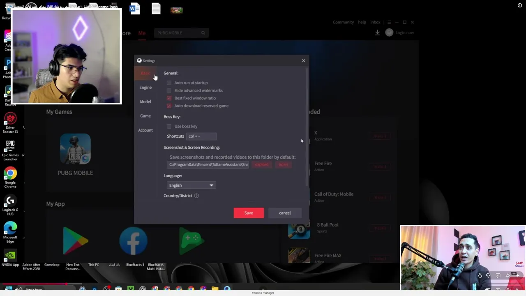Image resolution: width=526 pixels, height=296 pixels.
Task: Click Login now in Gameloop
Action: (405, 32)
